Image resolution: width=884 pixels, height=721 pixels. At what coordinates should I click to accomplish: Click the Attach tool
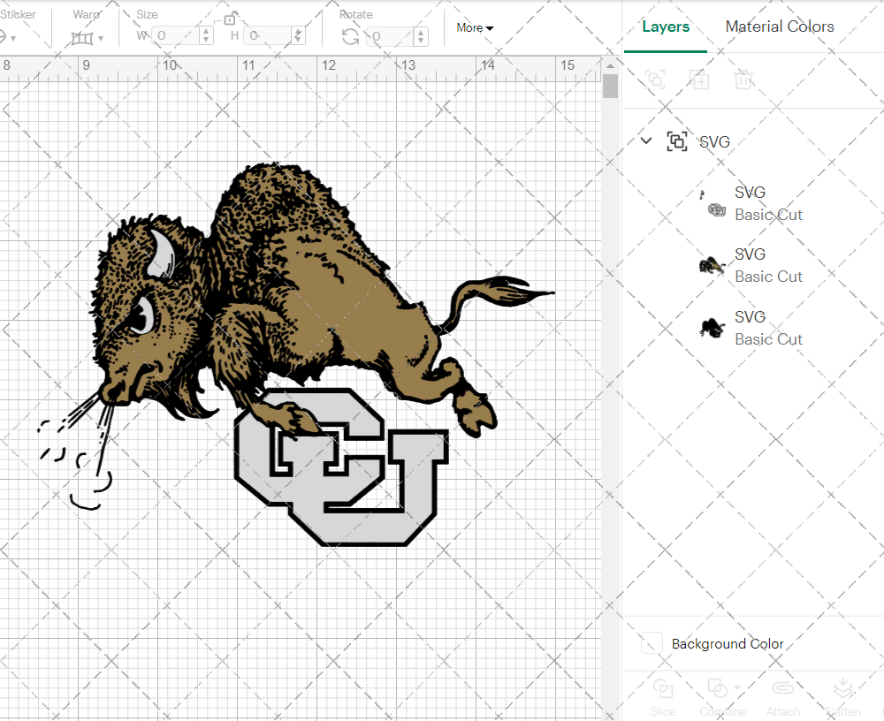(x=782, y=698)
